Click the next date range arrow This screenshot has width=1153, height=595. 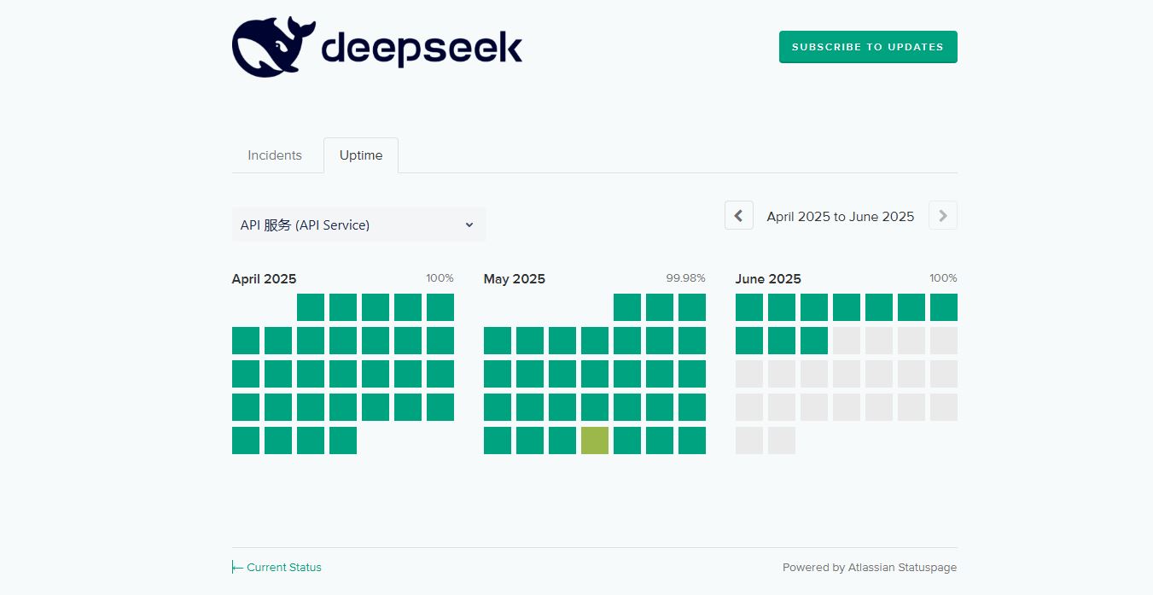click(942, 216)
